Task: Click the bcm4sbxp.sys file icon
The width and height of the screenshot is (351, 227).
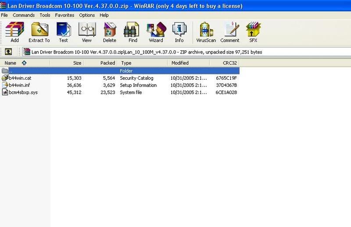Action: click(5, 92)
